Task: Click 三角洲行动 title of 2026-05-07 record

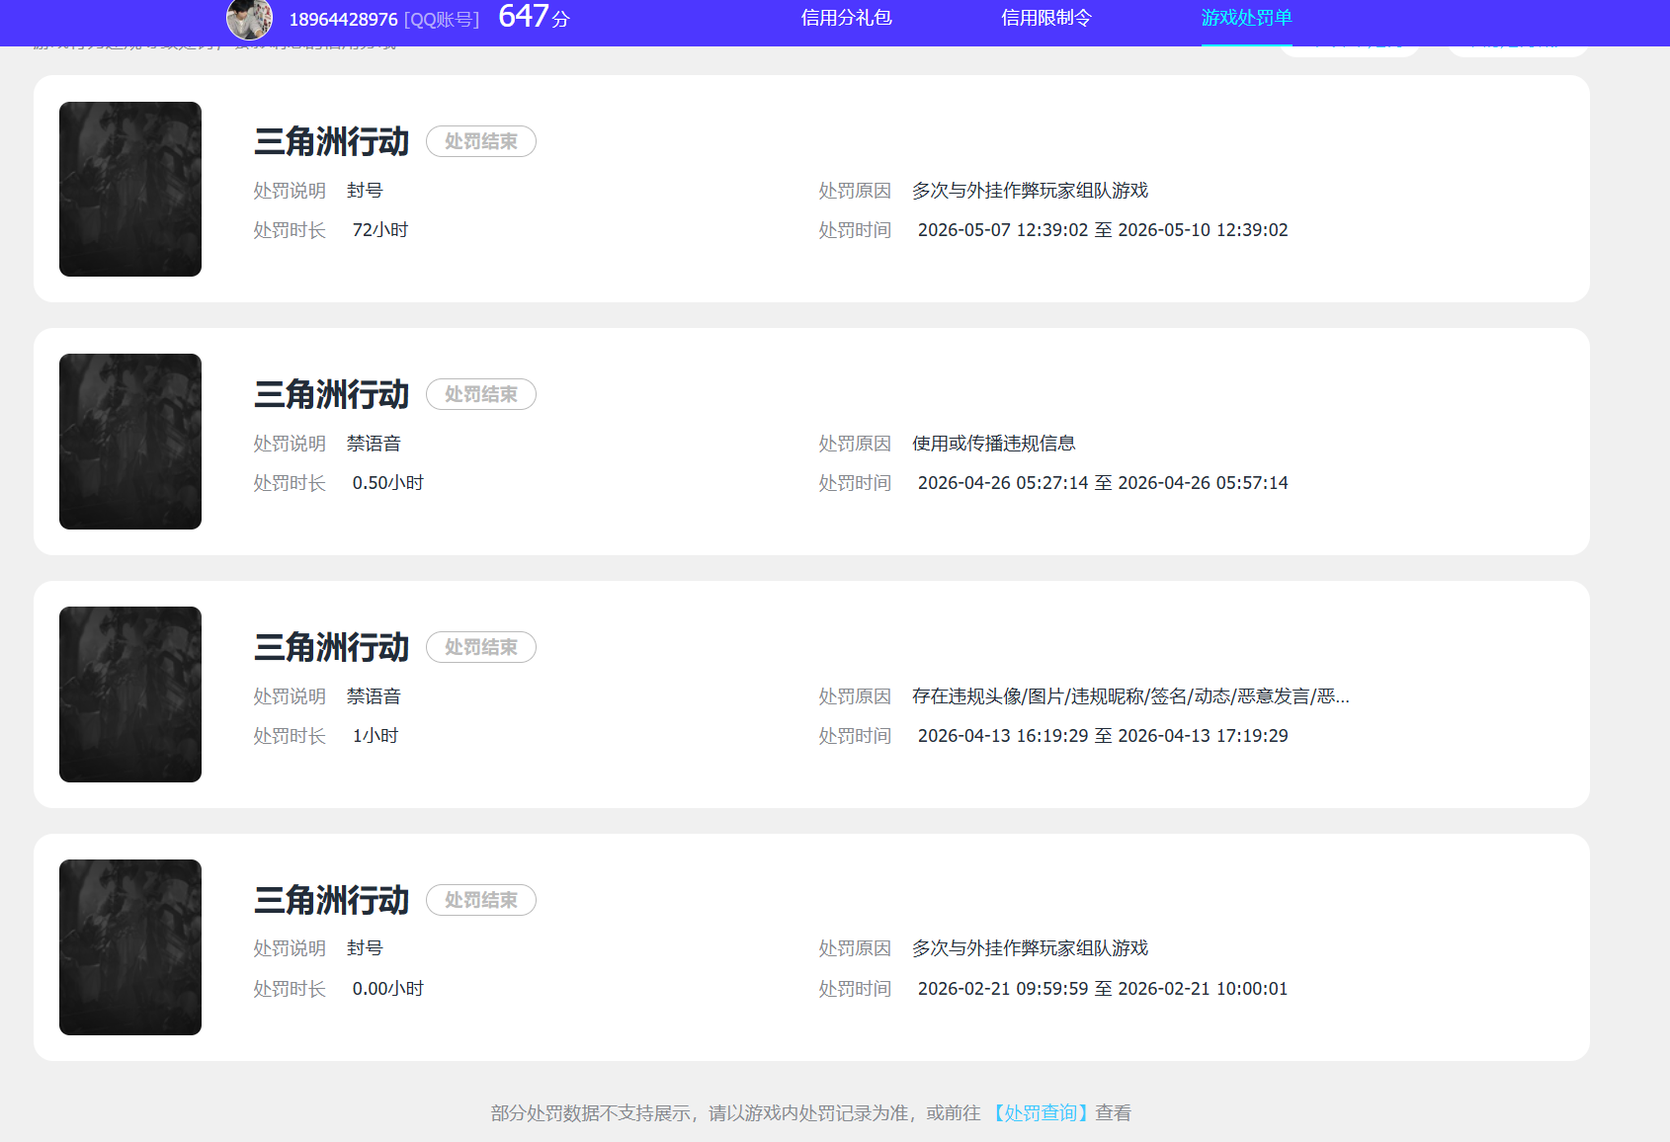Action: 331,141
